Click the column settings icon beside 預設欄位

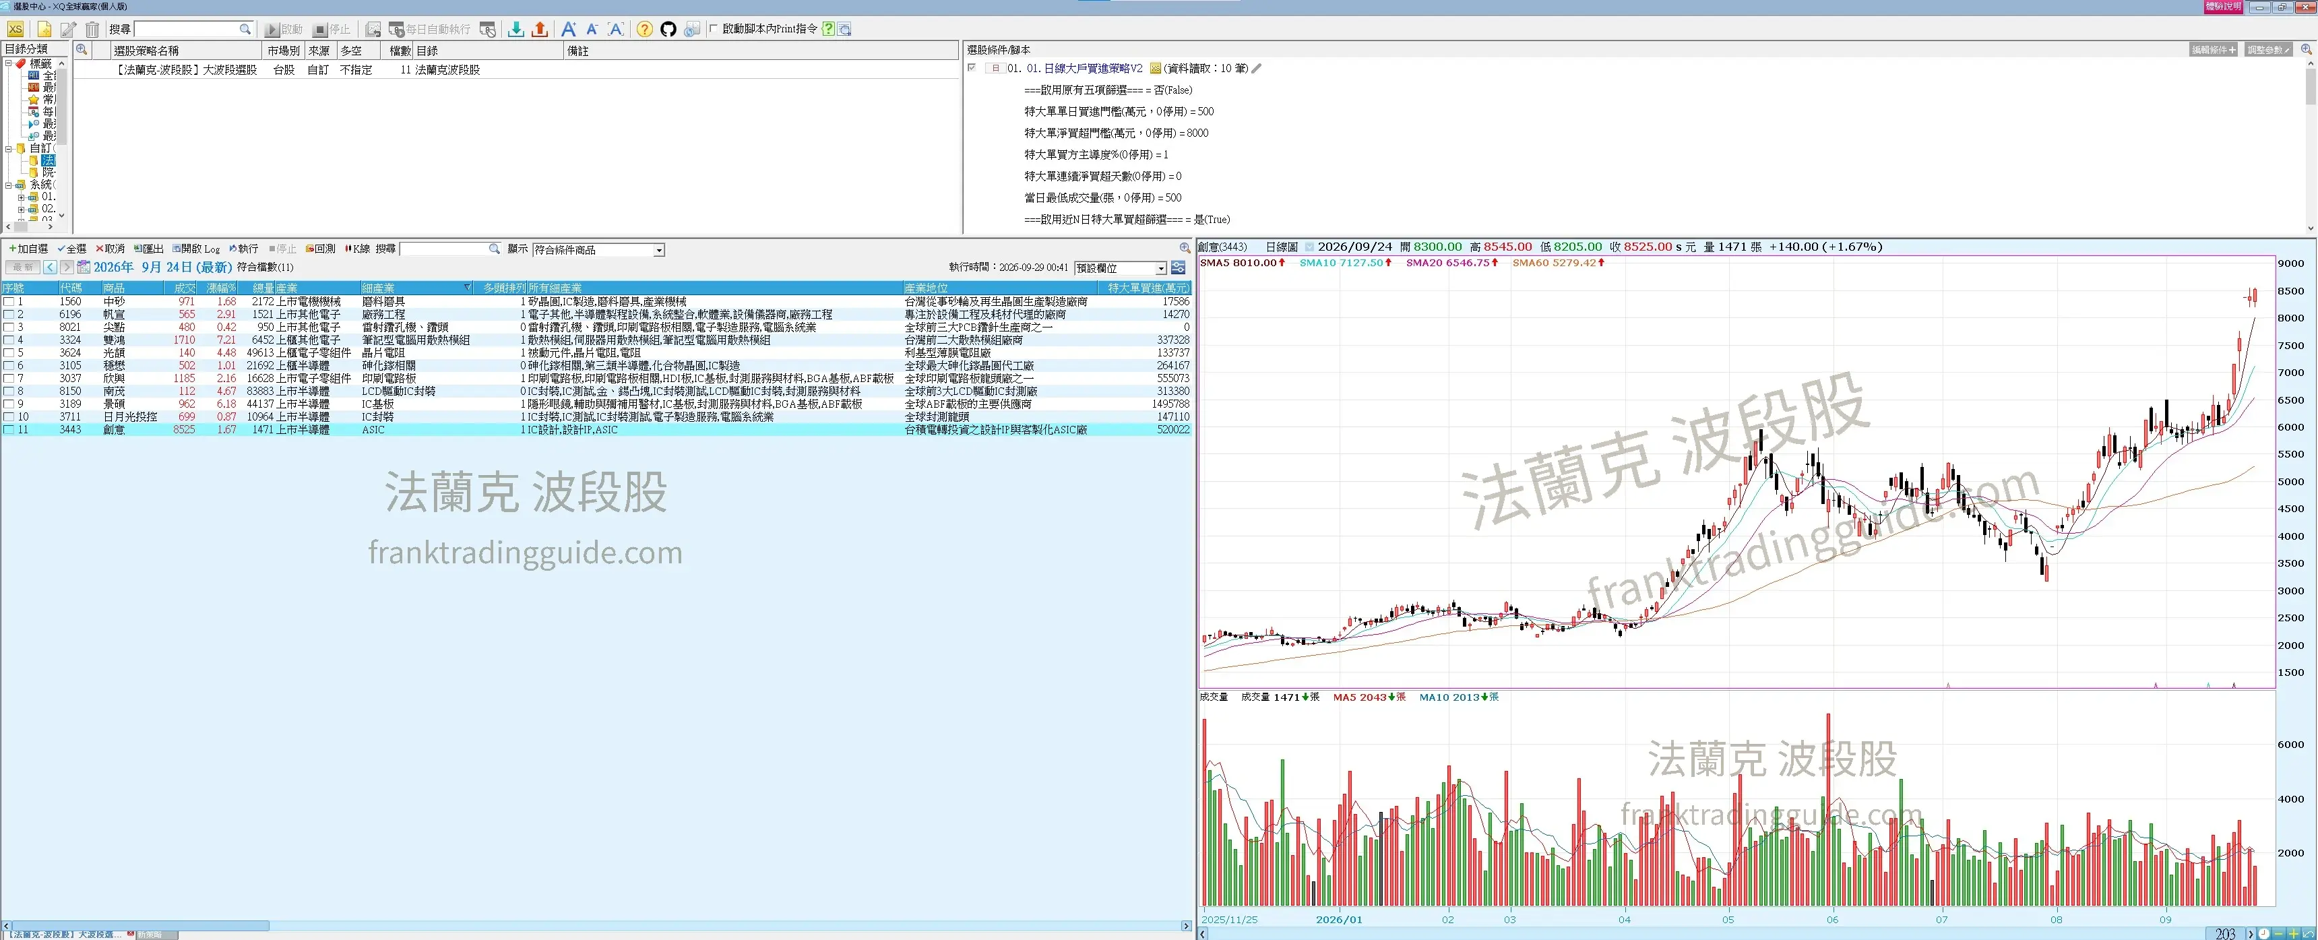1178,267
